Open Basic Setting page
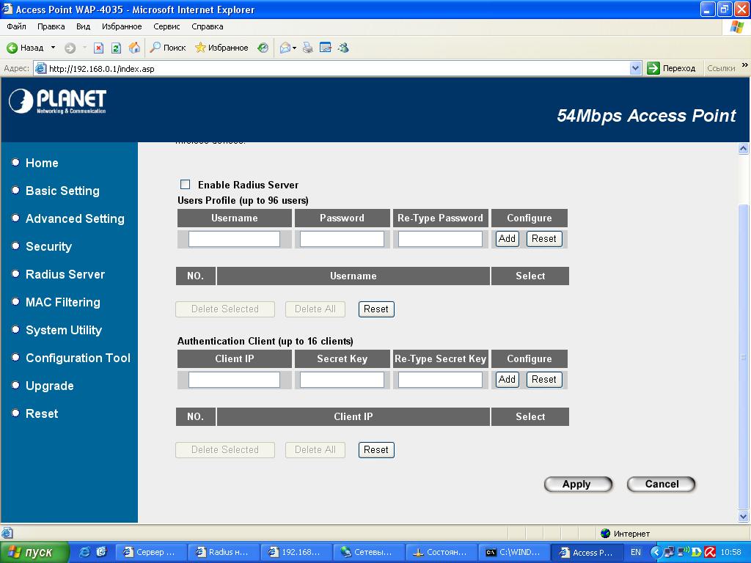The image size is (751, 563). [x=62, y=191]
